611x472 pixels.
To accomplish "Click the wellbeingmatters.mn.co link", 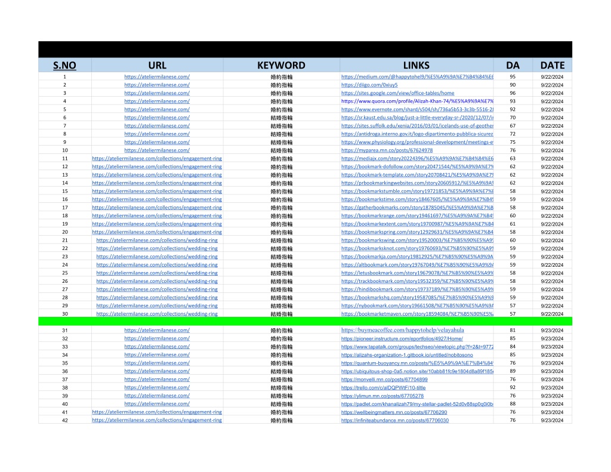I will [394, 412].
